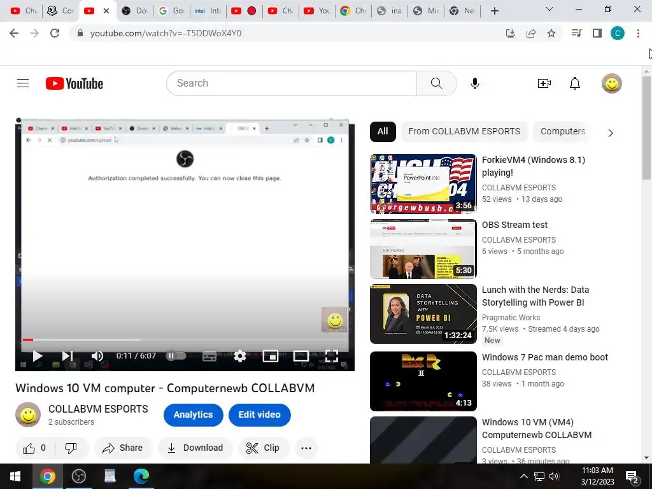Open the YouTube hamburger guide menu
Image resolution: width=652 pixels, height=489 pixels.
23,83
